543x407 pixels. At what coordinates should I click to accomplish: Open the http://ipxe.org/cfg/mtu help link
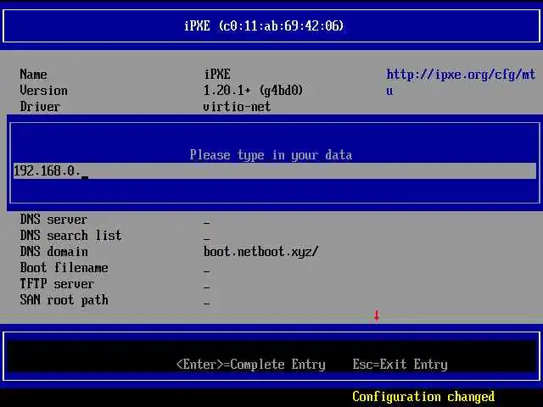coord(461,82)
